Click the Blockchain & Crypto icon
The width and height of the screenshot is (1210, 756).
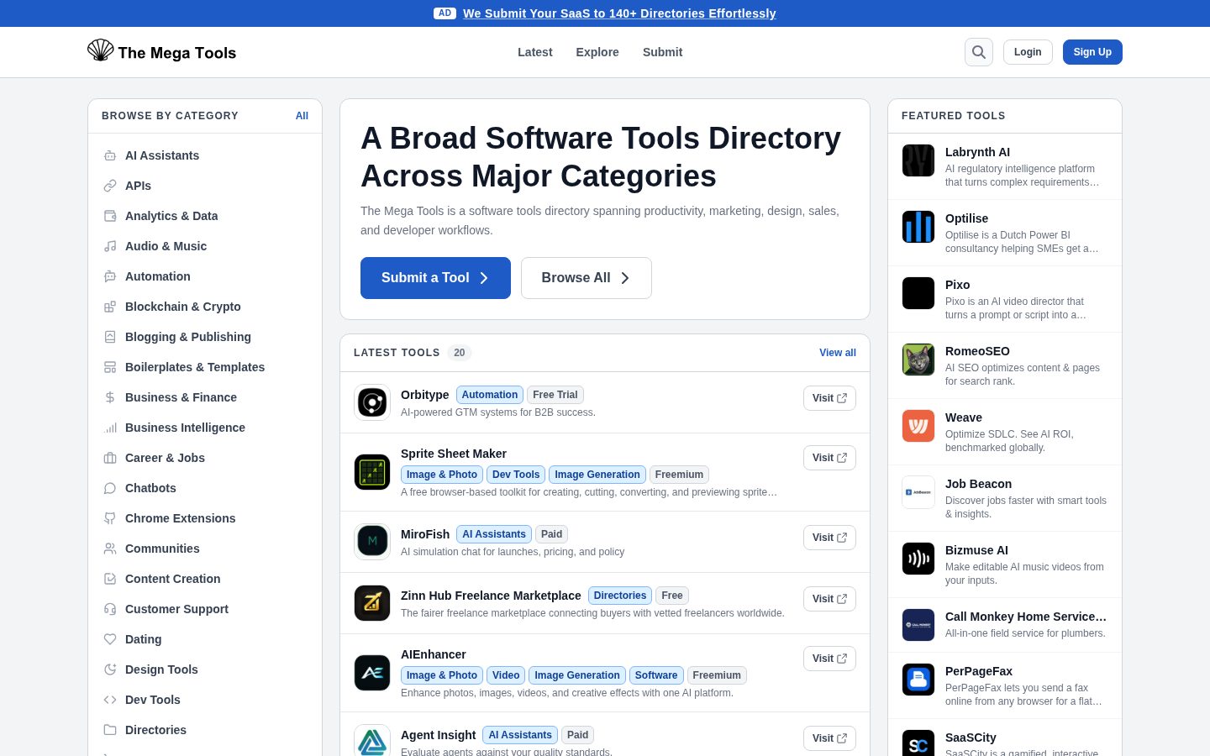pos(110,307)
